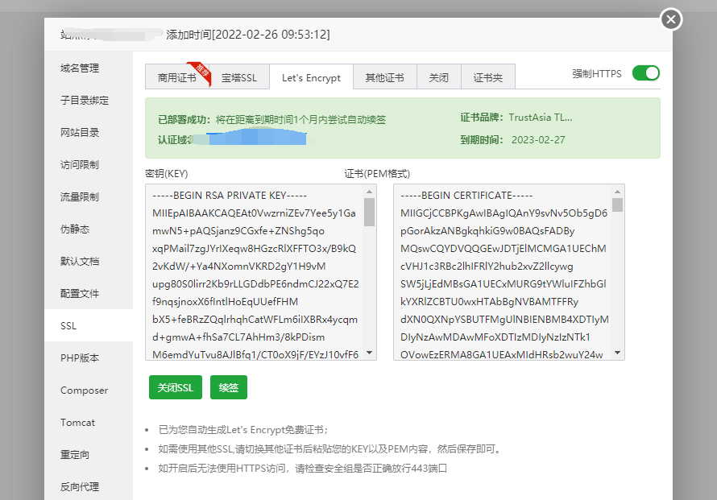Open 流量限制 settings
717x500 pixels.
[x=89, y=197]
